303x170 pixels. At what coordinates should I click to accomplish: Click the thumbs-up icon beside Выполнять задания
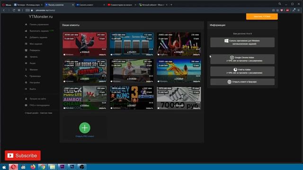coord(26,31)
